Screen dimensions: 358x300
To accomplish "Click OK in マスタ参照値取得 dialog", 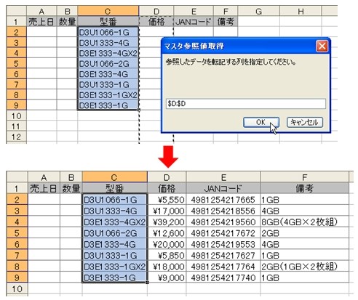I will tap(261, 122).
